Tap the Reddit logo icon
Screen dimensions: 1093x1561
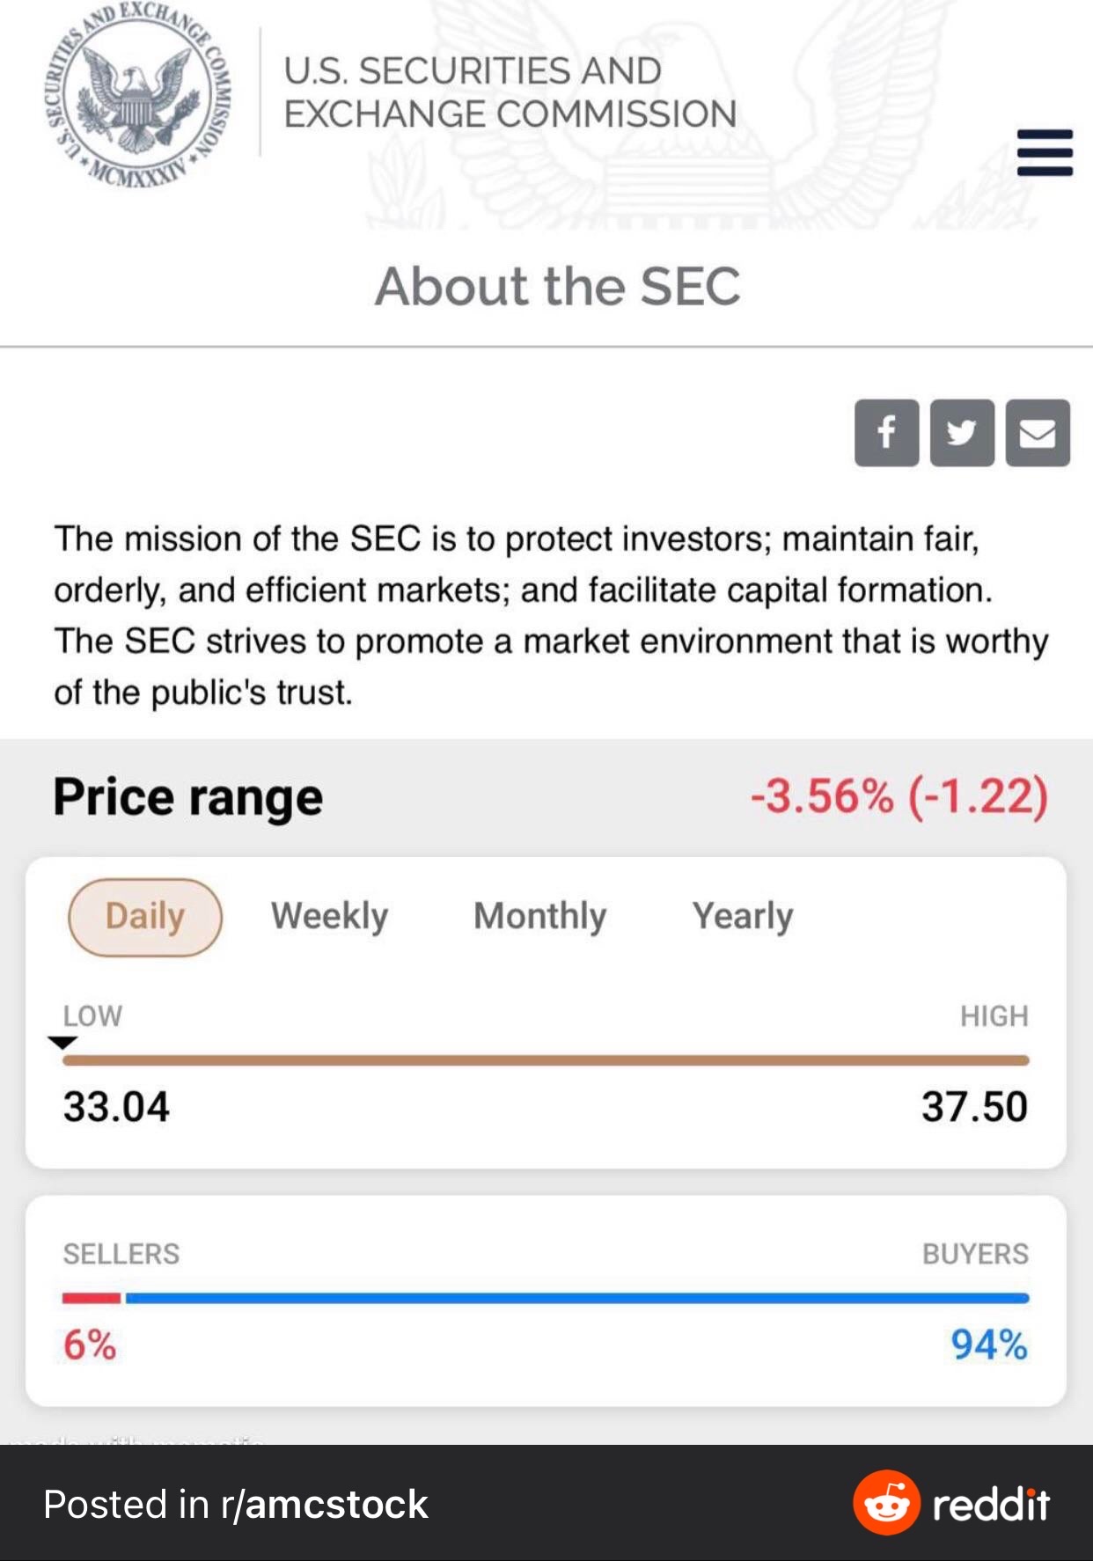pyautogui.click(x=886, y=1503)
